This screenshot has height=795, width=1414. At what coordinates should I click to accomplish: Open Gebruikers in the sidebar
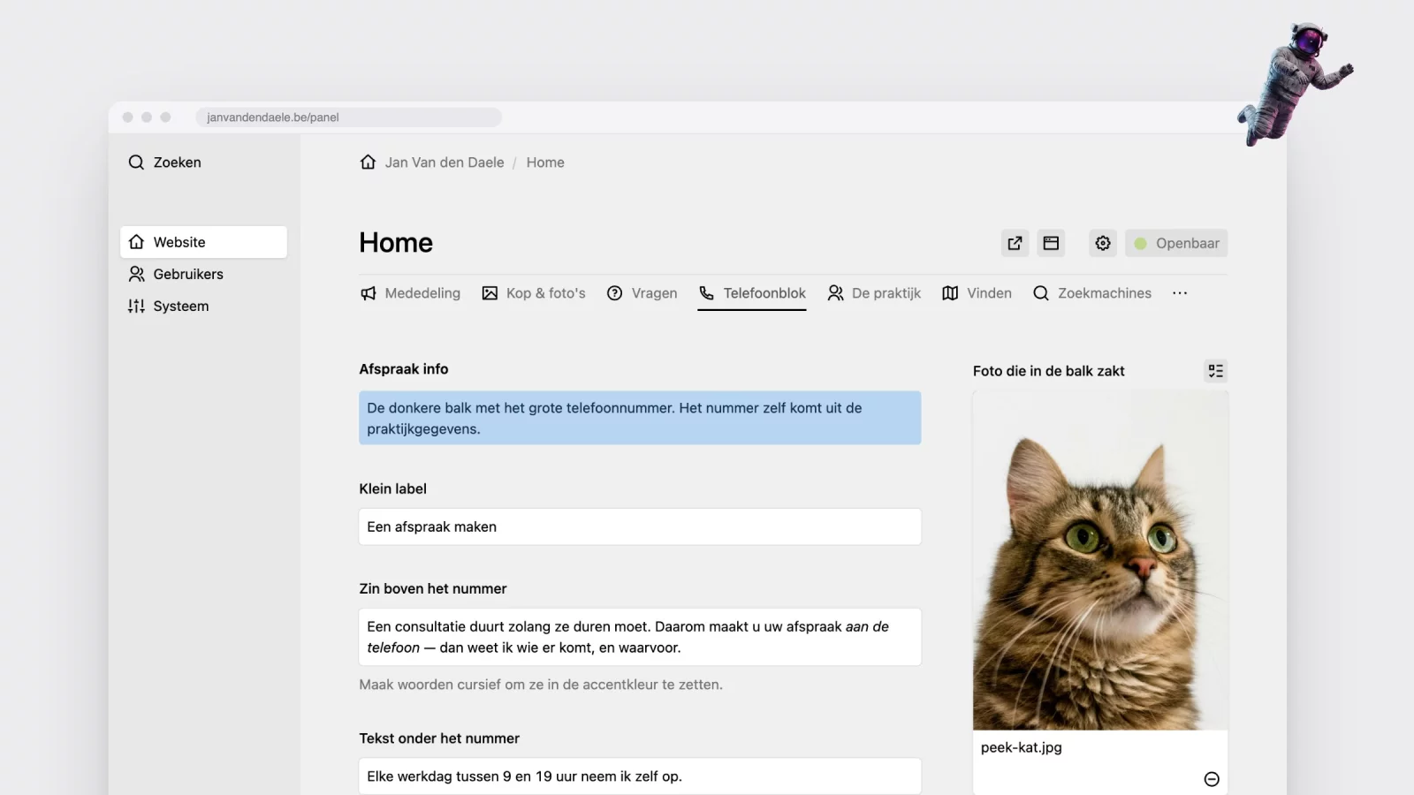203,274
